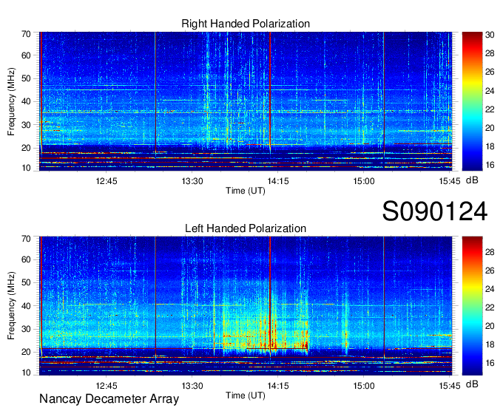Click 70 MHz tick on Left Handed plot
The height and width of the screenshot is (408, 503).
point(26,239)
